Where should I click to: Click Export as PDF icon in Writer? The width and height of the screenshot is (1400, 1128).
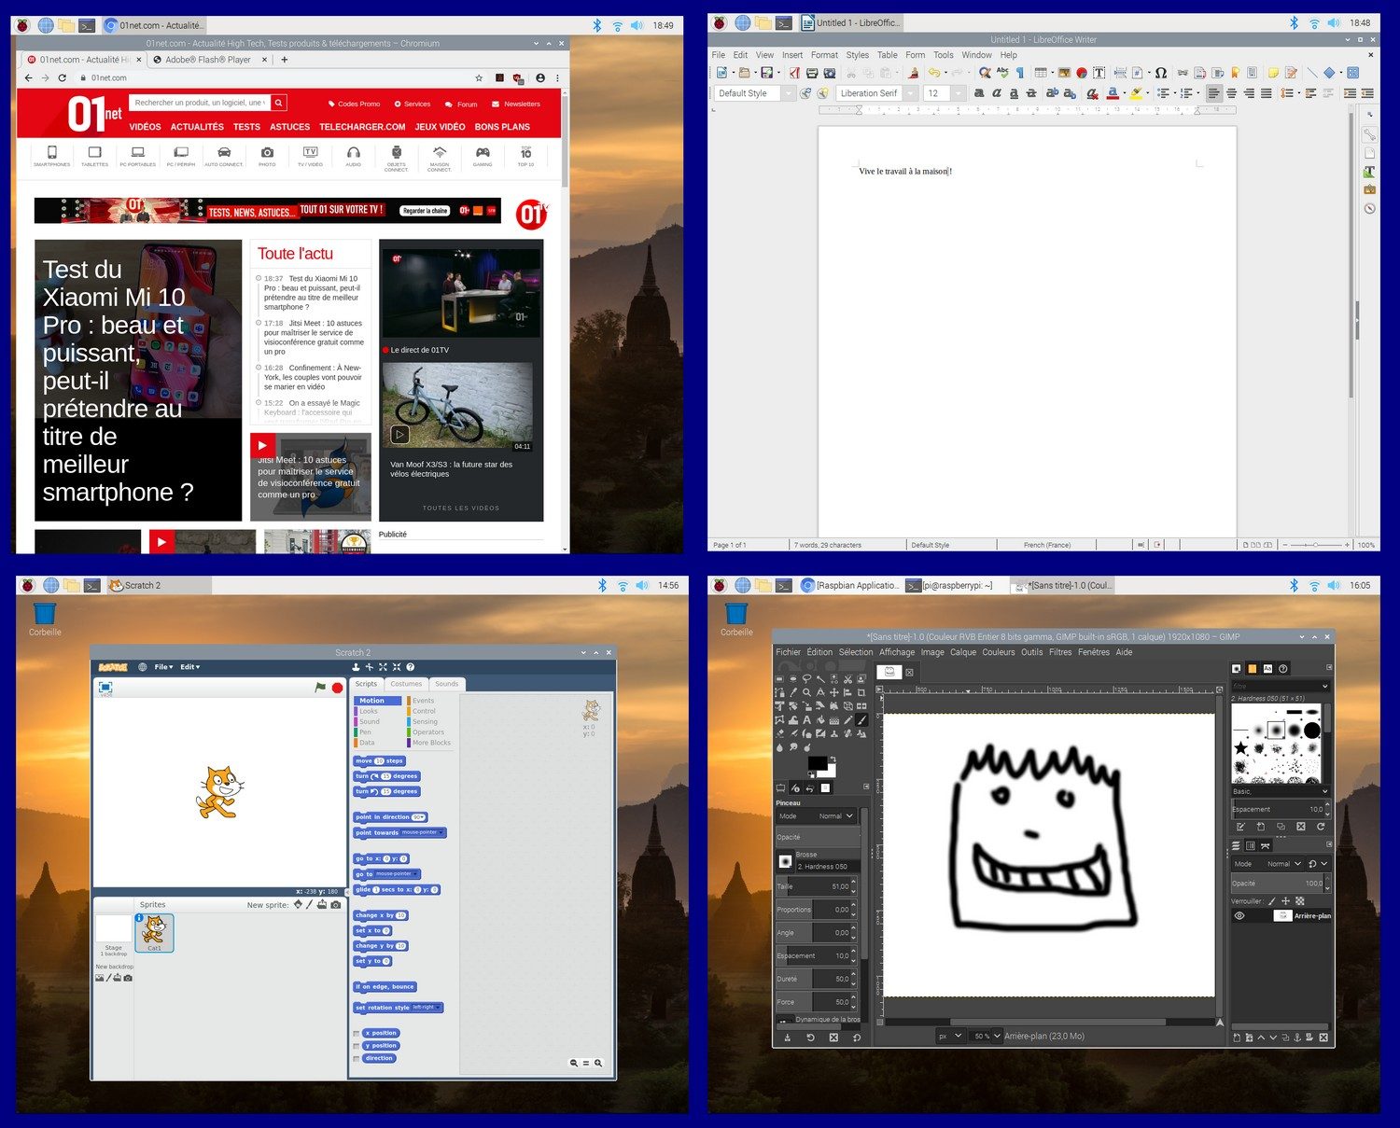click(794, 73)
